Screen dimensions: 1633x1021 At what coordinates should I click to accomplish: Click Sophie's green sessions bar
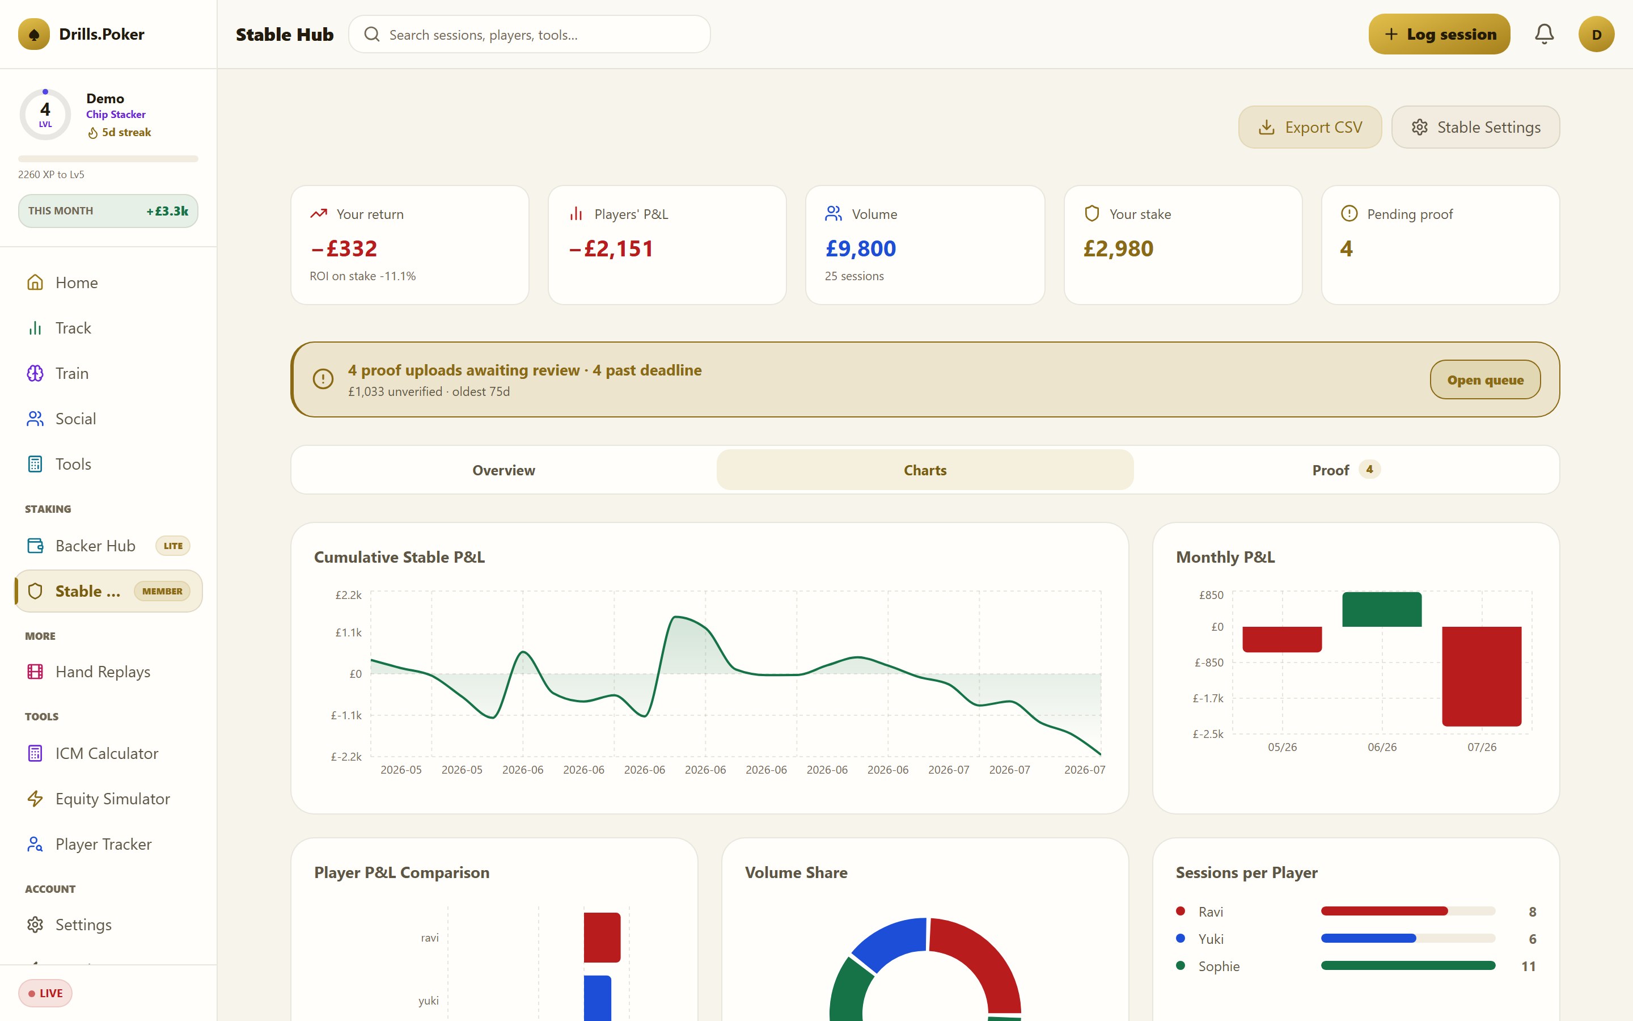point(1408,965)
